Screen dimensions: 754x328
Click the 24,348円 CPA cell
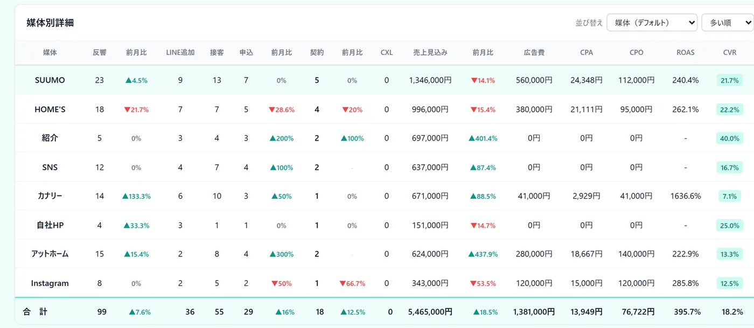(587, 80)
